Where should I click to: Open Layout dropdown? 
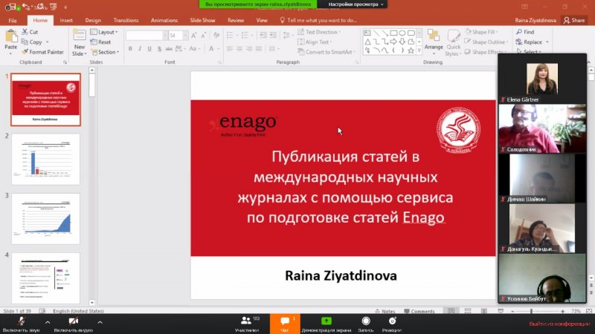pyautogui.click(x=104, y=32)
